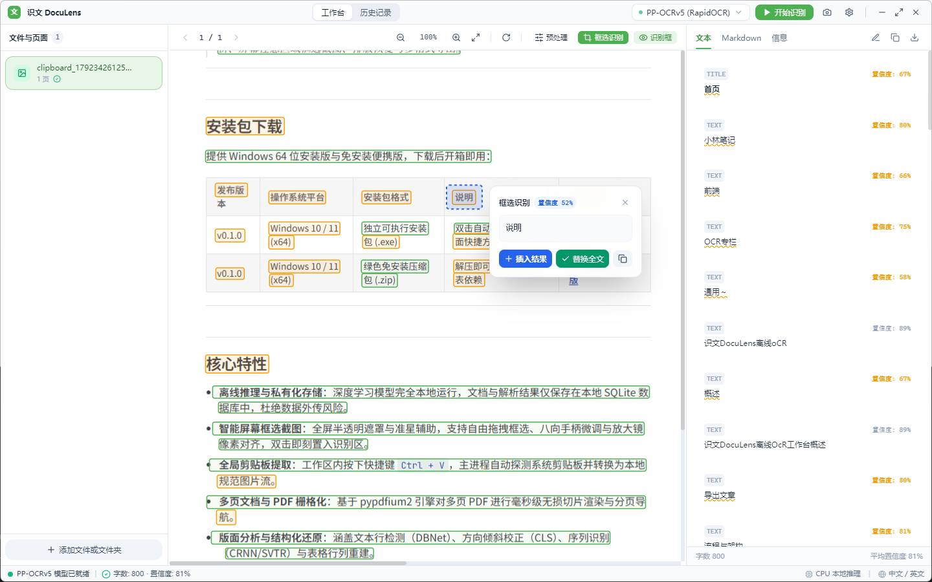
Task: Close the 框选识别 popup
Action: 625,202
